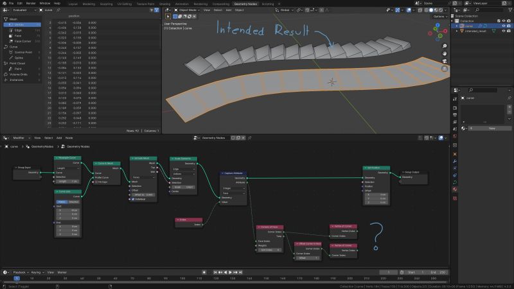Click the Playback dropdown in the timeline

point(21,272)
